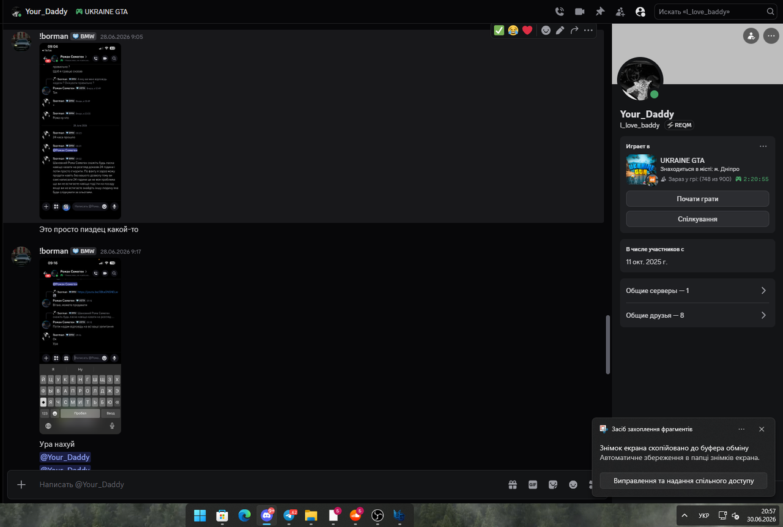Screen dimensions: 783x527
Task: React with the red heart emoji
Action: click(527, 30)
